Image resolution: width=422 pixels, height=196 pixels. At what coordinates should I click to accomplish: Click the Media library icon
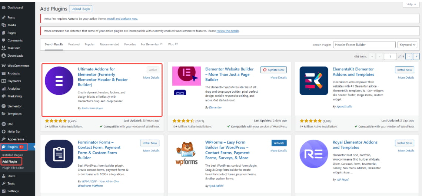click(4, 25)
